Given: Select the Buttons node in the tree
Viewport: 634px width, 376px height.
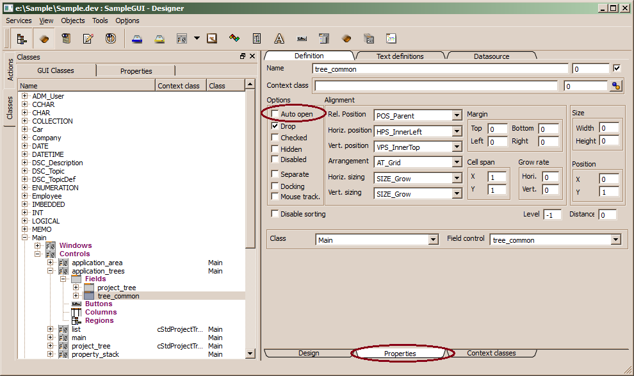Looking at the screenshot, I should (x=98, y=304).
